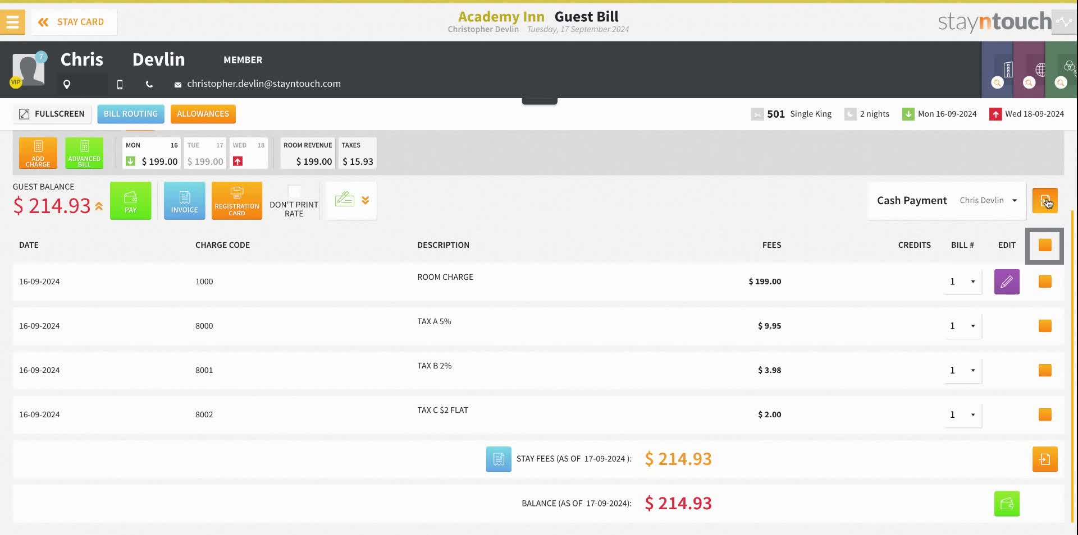Click the nights moon icon
This screenshot has height=535, width=1078.
tap(851, 114)
